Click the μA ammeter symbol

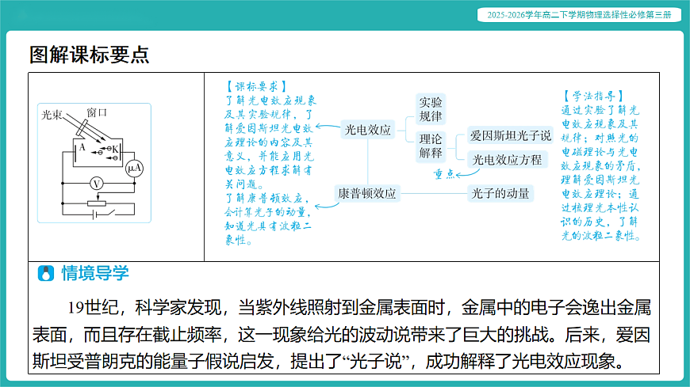click(134, 169)
